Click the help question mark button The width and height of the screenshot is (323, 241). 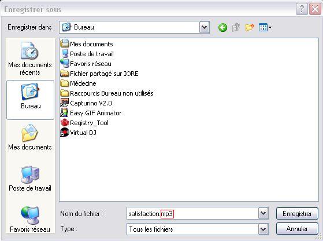click(302, 9)
